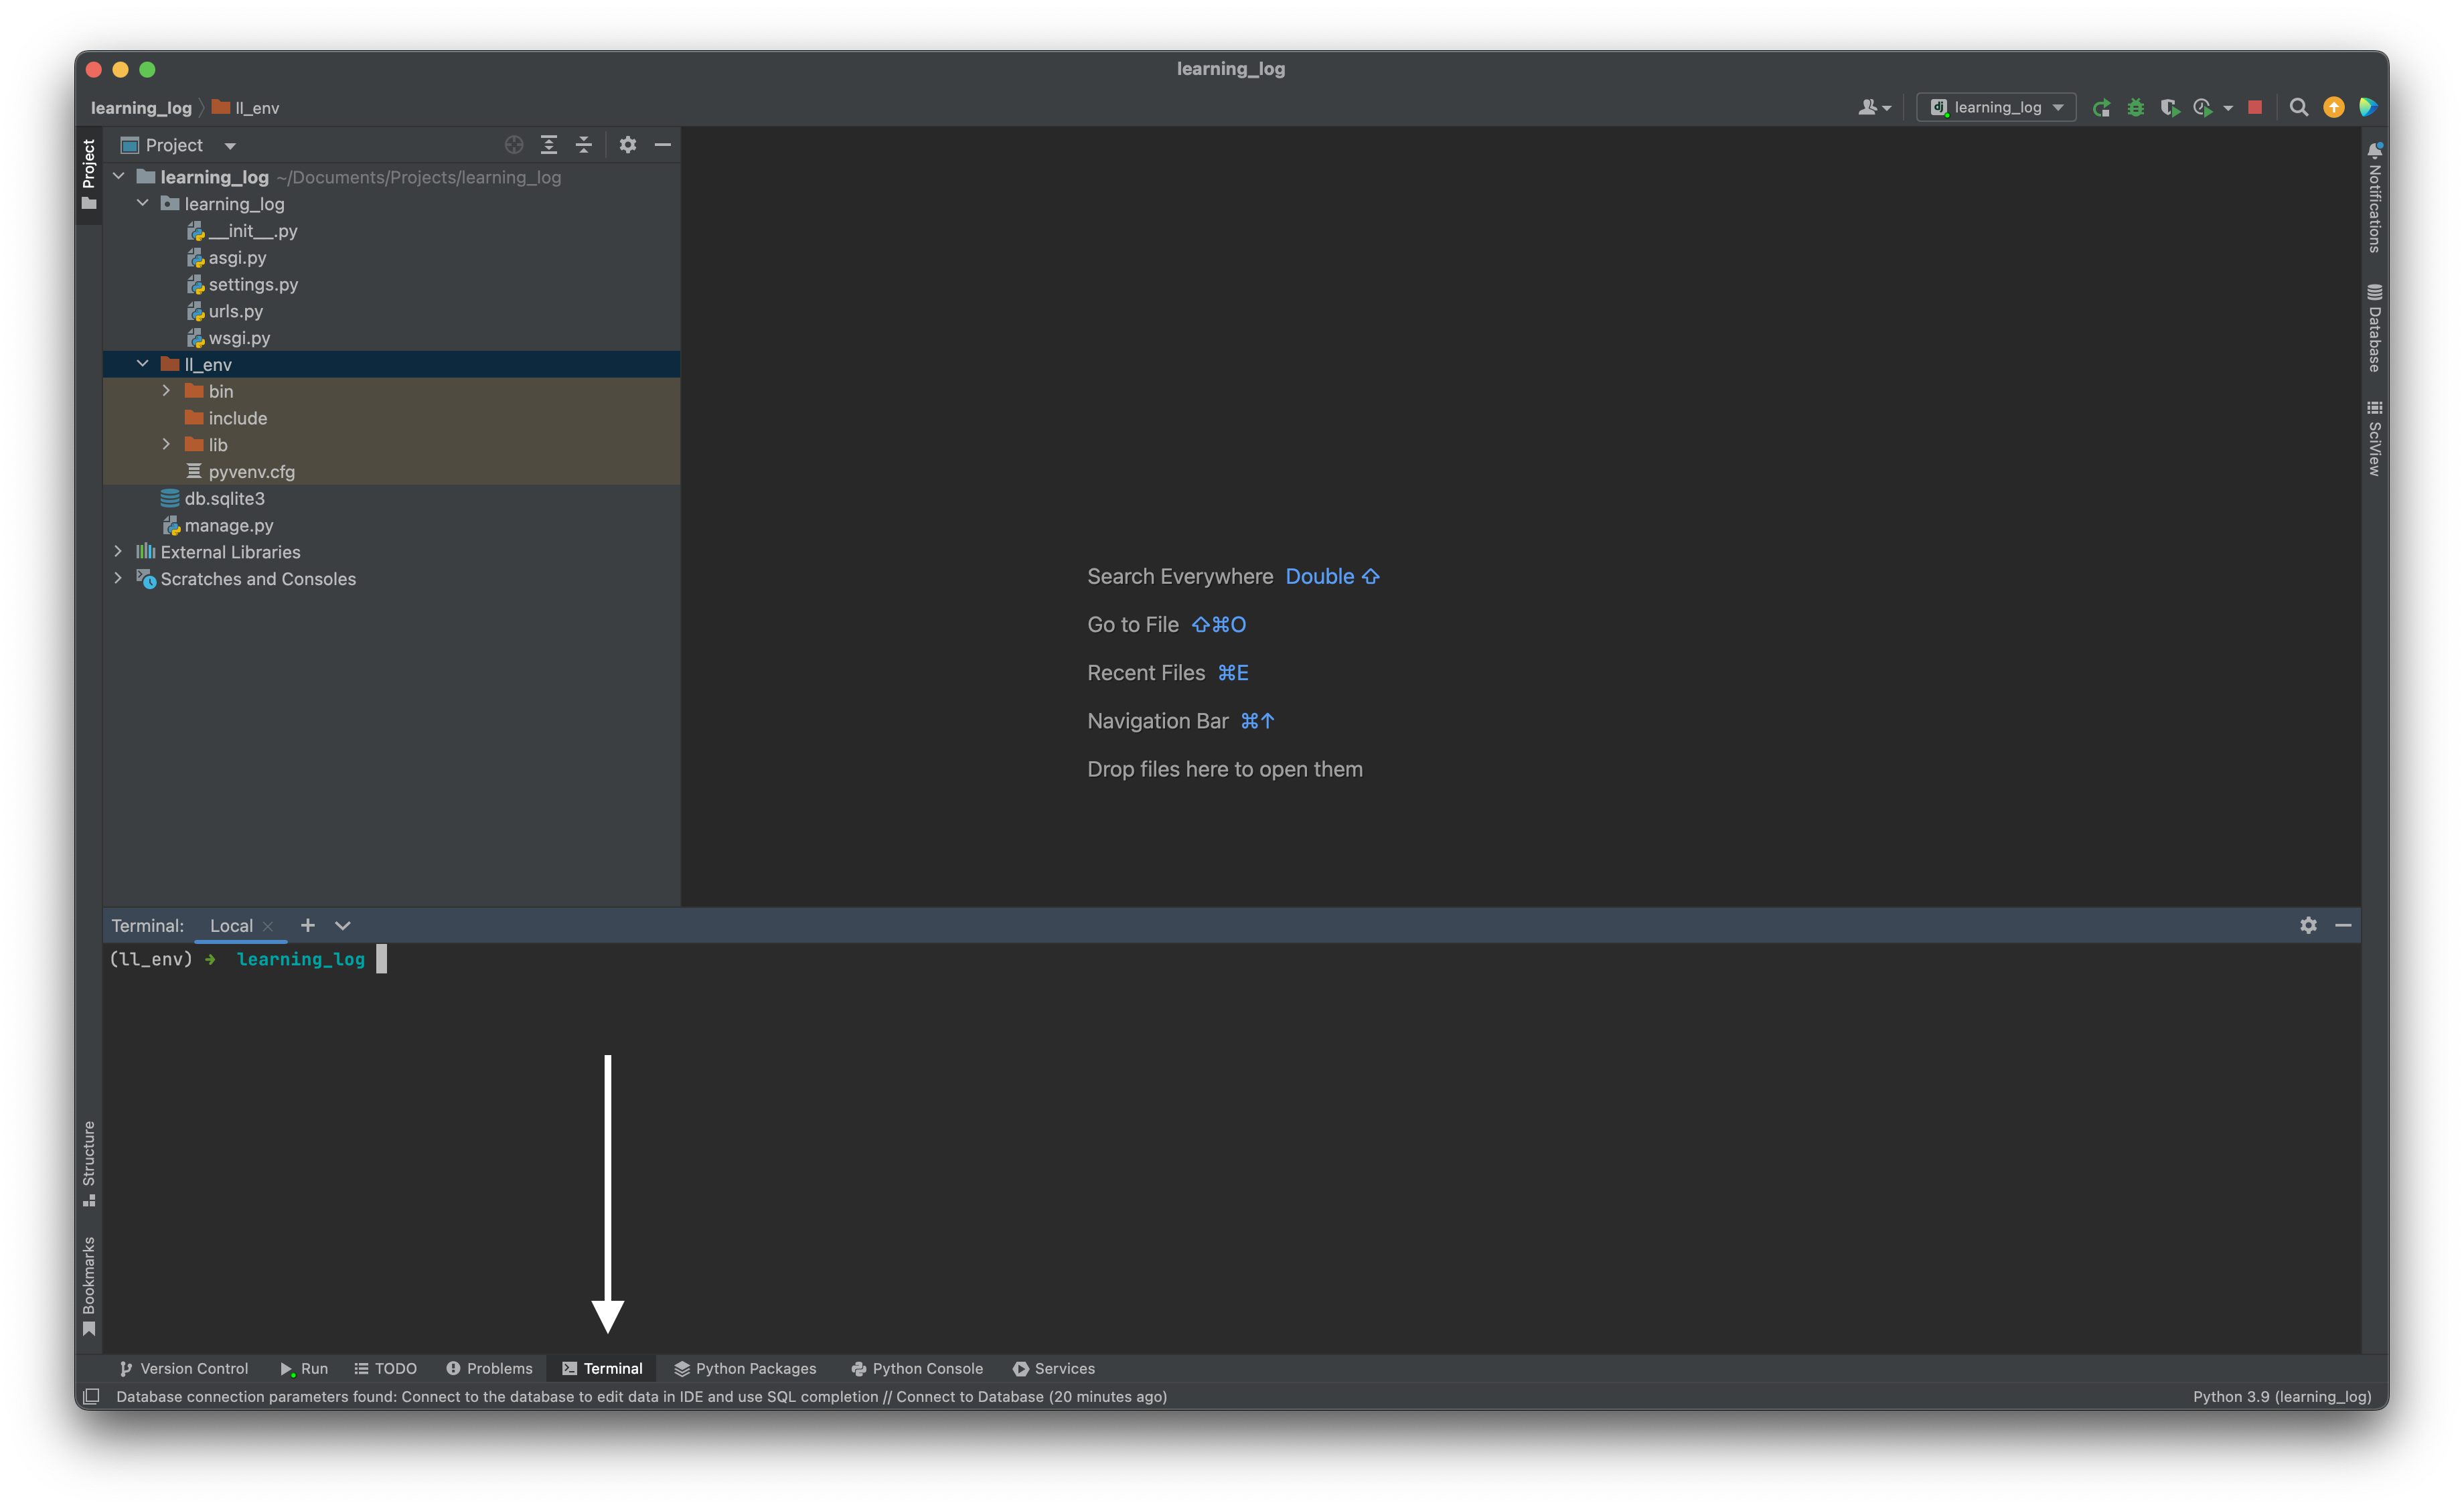
Task: Collapse all in Project panel
Action: [584, 145]
